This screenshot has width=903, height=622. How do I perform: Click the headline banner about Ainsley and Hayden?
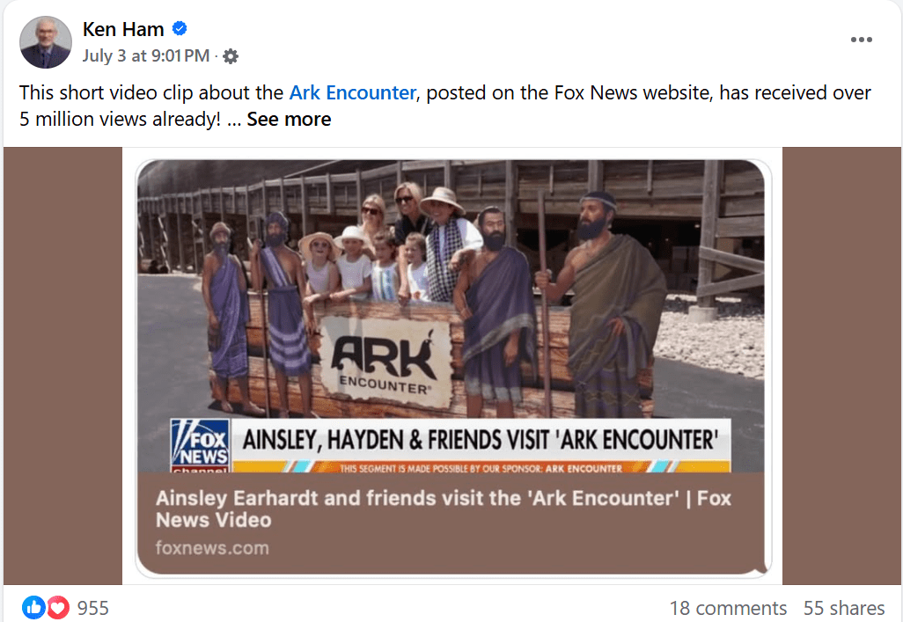481,439
